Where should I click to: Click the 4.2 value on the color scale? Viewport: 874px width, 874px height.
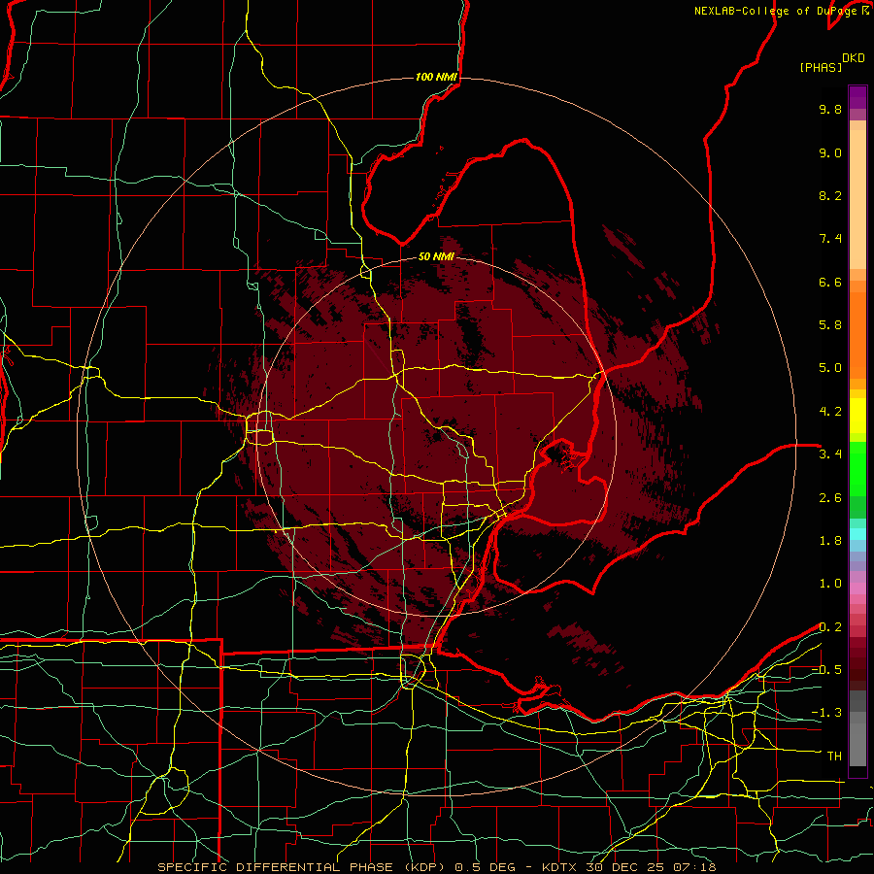pyautogui.click(x=830, y=412)
